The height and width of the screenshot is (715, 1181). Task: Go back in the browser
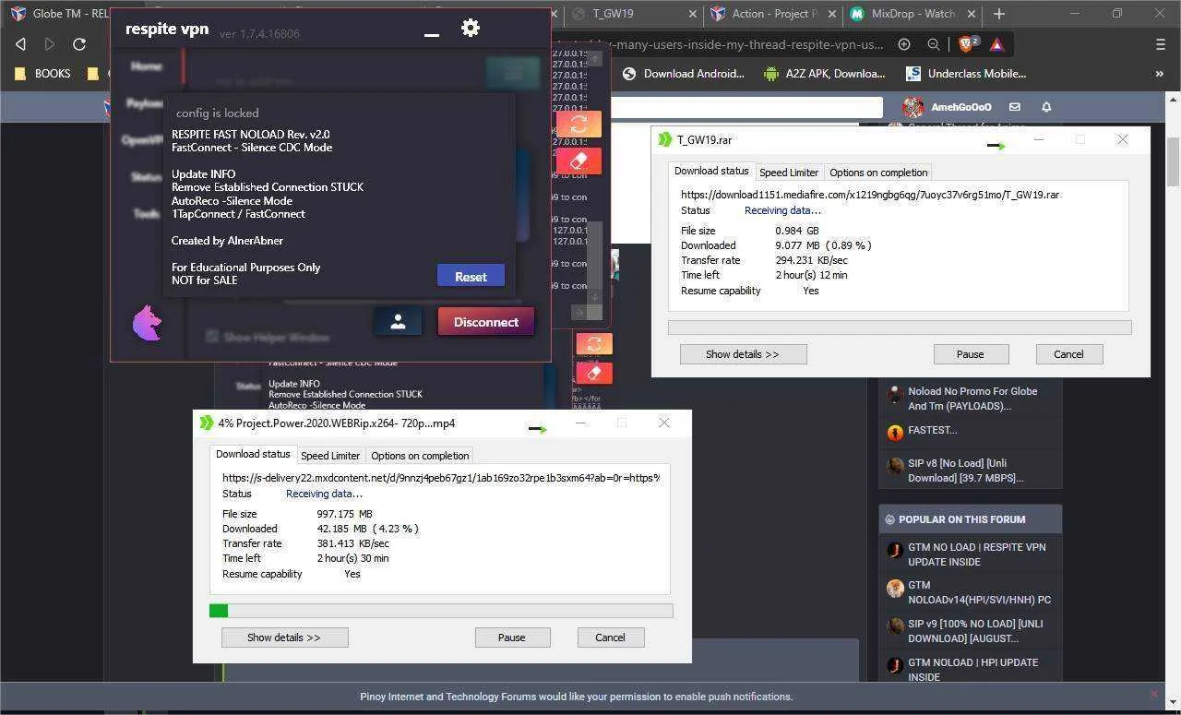pyautogui.click(x=20, y=44)
